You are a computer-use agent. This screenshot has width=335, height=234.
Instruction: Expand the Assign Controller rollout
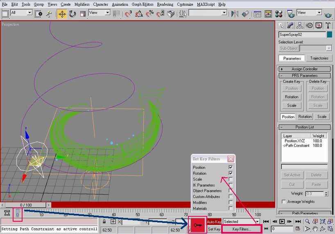coord(305,69)
